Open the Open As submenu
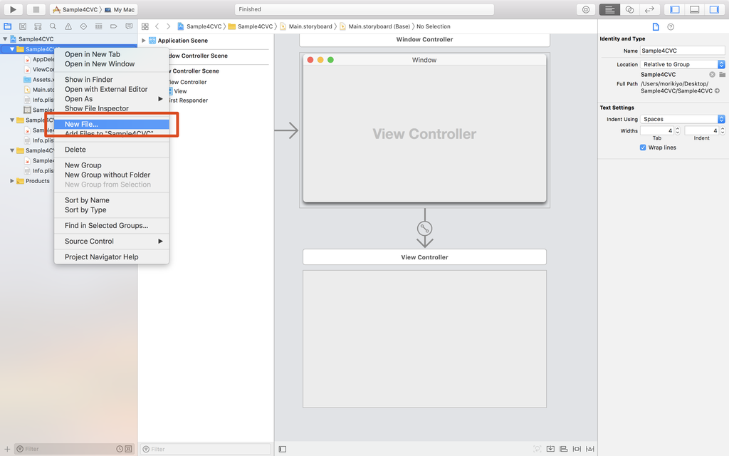The image size is (729, 456). [x=112, y=98]
